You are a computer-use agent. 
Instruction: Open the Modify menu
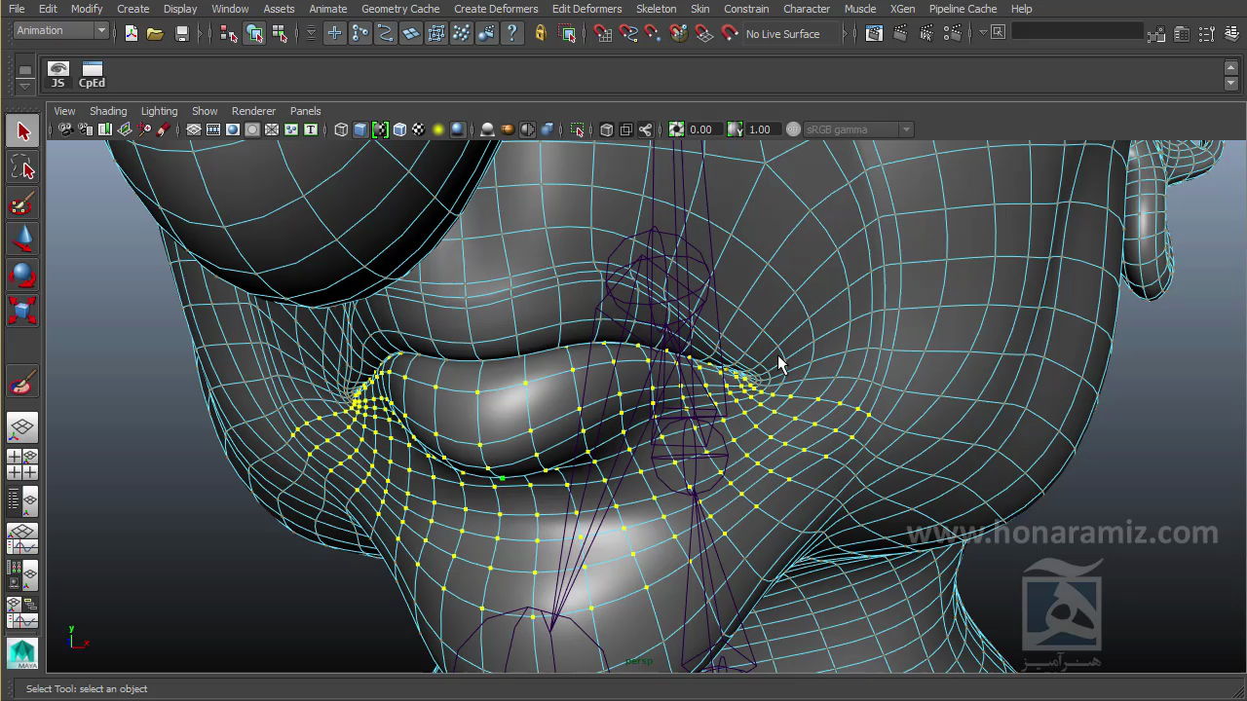[87, 9]
